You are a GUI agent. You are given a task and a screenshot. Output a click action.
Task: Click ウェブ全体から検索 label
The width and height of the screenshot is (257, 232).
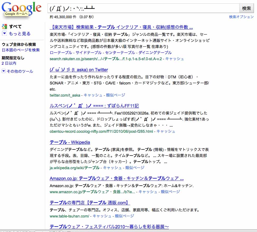click(19, 44)
